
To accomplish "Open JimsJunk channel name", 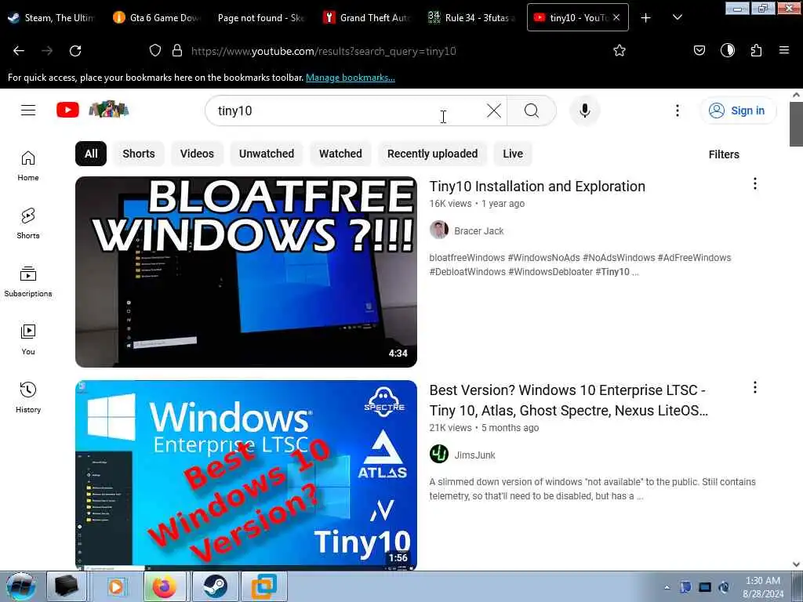I will 474,455.
